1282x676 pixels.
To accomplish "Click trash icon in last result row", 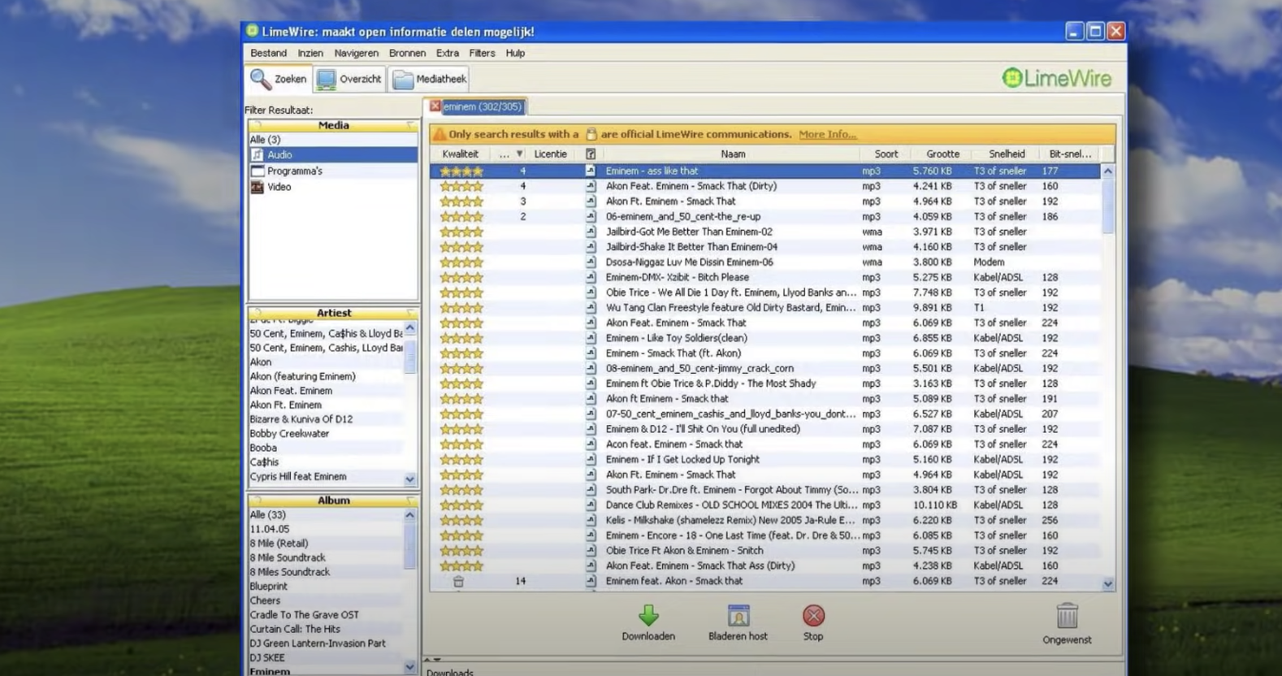I will tap(458, 581).
